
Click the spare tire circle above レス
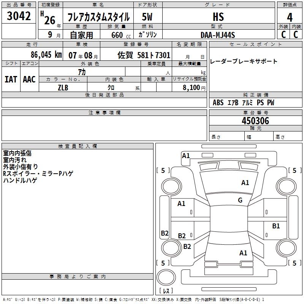click(x=166, y=277)
